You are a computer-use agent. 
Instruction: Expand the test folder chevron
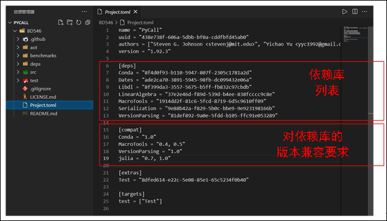click(18, 81)
